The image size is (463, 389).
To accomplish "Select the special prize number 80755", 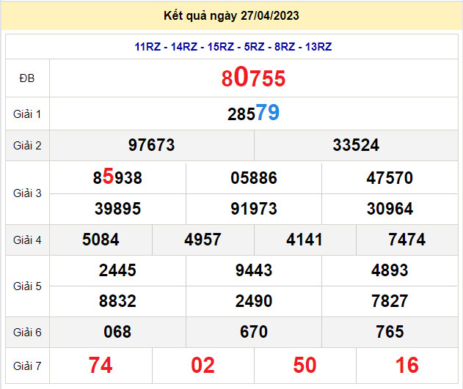I will pyautogui.click(x=253, y=78).
